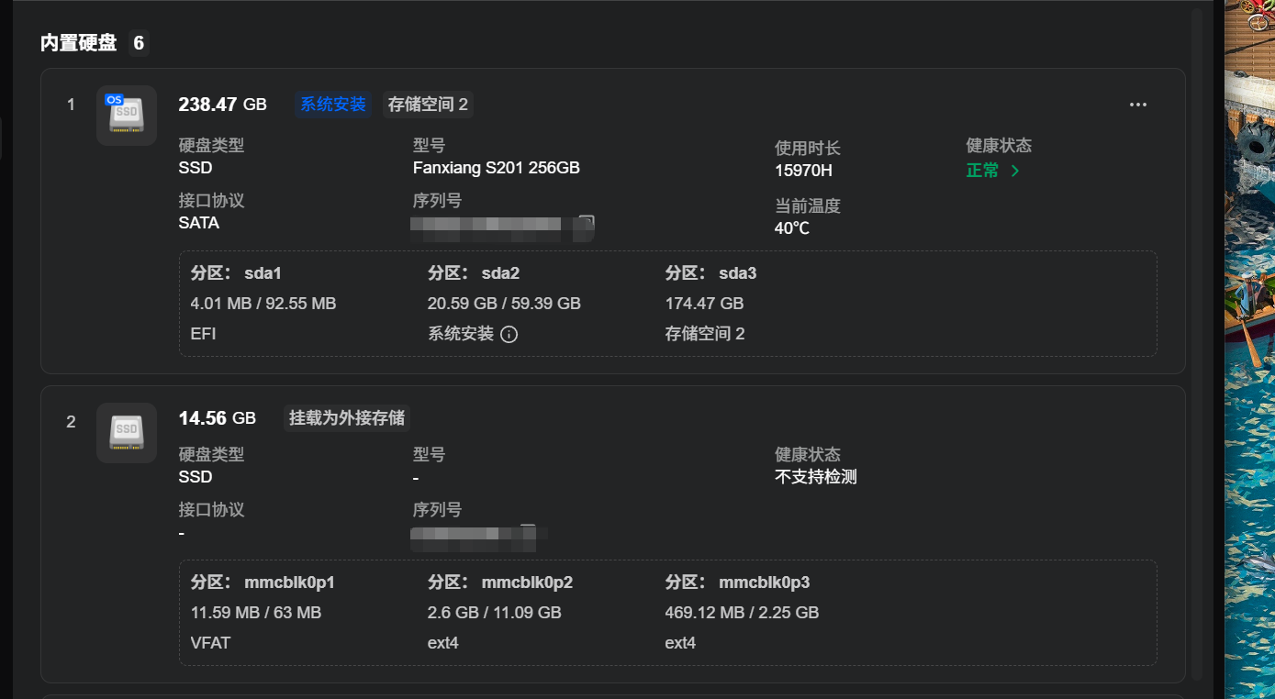Image resolution: width=1275 pixels, height=699 pixels.
Task: Click the OS SSD icon of disk 1
Action: 127,115
